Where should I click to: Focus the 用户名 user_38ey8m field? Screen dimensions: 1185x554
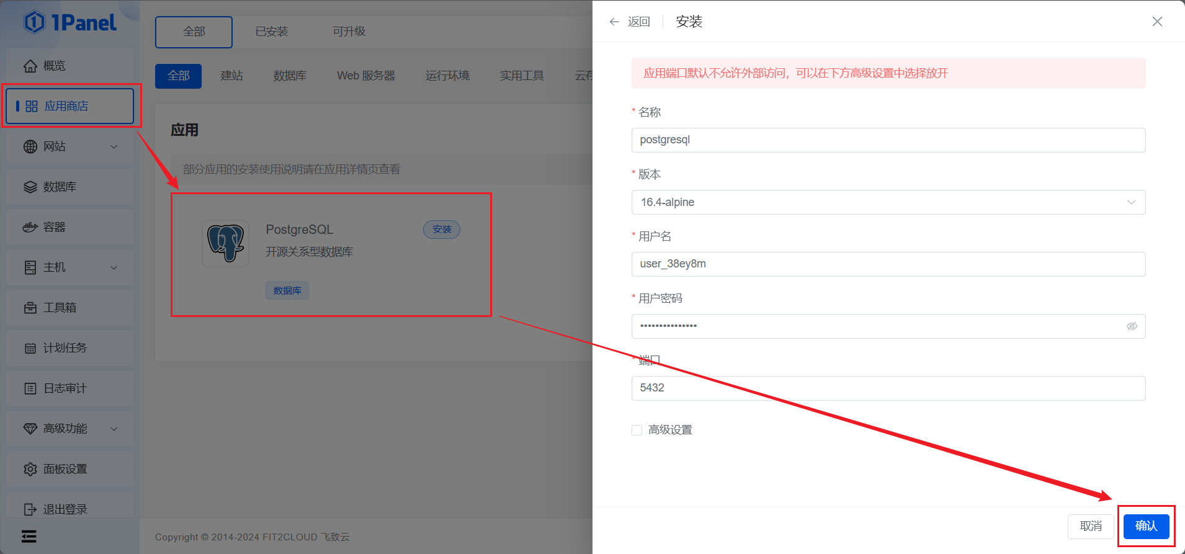[888, 264]
